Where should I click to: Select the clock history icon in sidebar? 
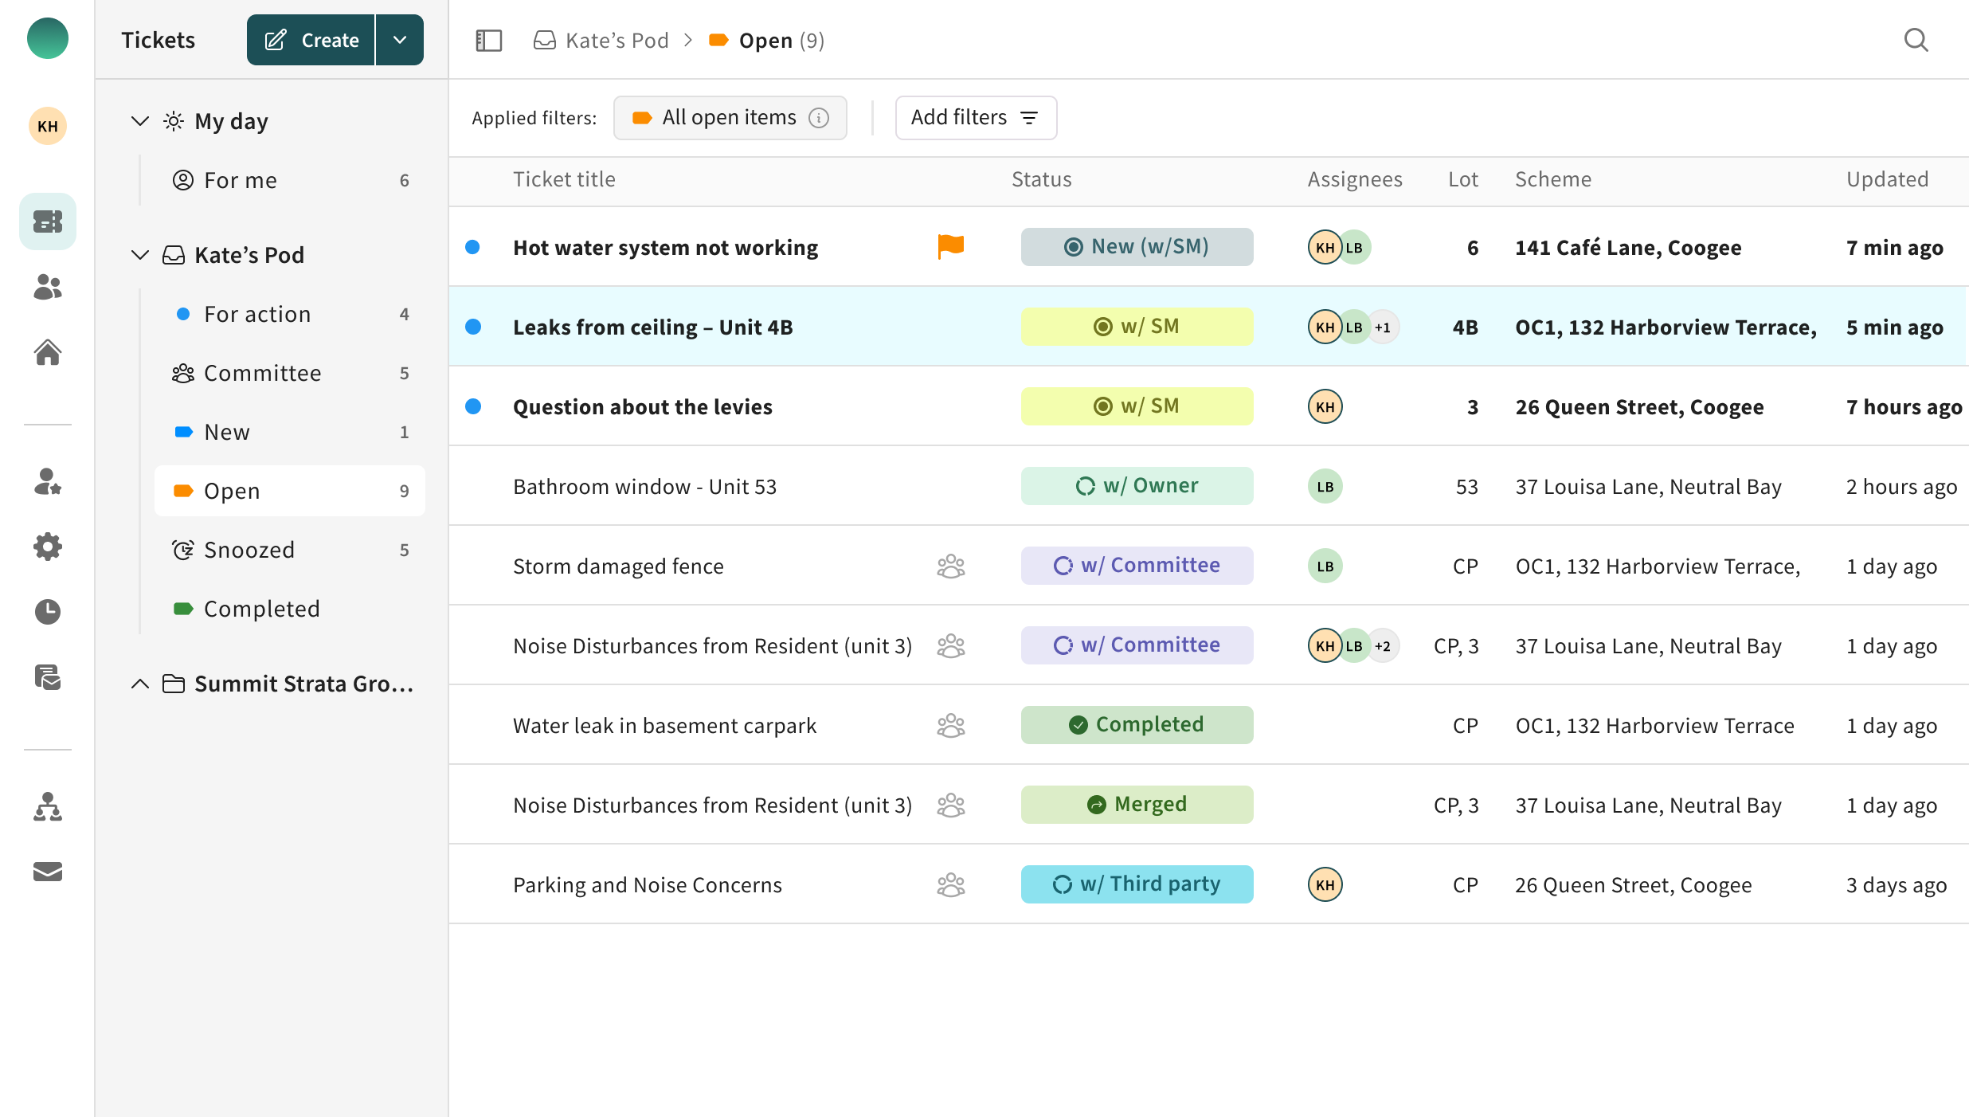pos(47,612)
